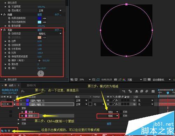Expand 蒙版 2 properties triangle
This screenshot has height=136, width=175.
(x=22, y=116)
